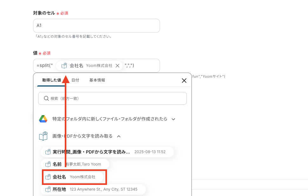308x196 pixels.
Task: Remove the 会社名 chip with its X icon
Action: click(x=117, y=66)
